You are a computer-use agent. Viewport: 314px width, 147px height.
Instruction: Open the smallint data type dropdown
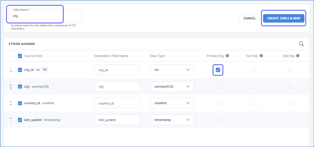click(x=172, y=103)
